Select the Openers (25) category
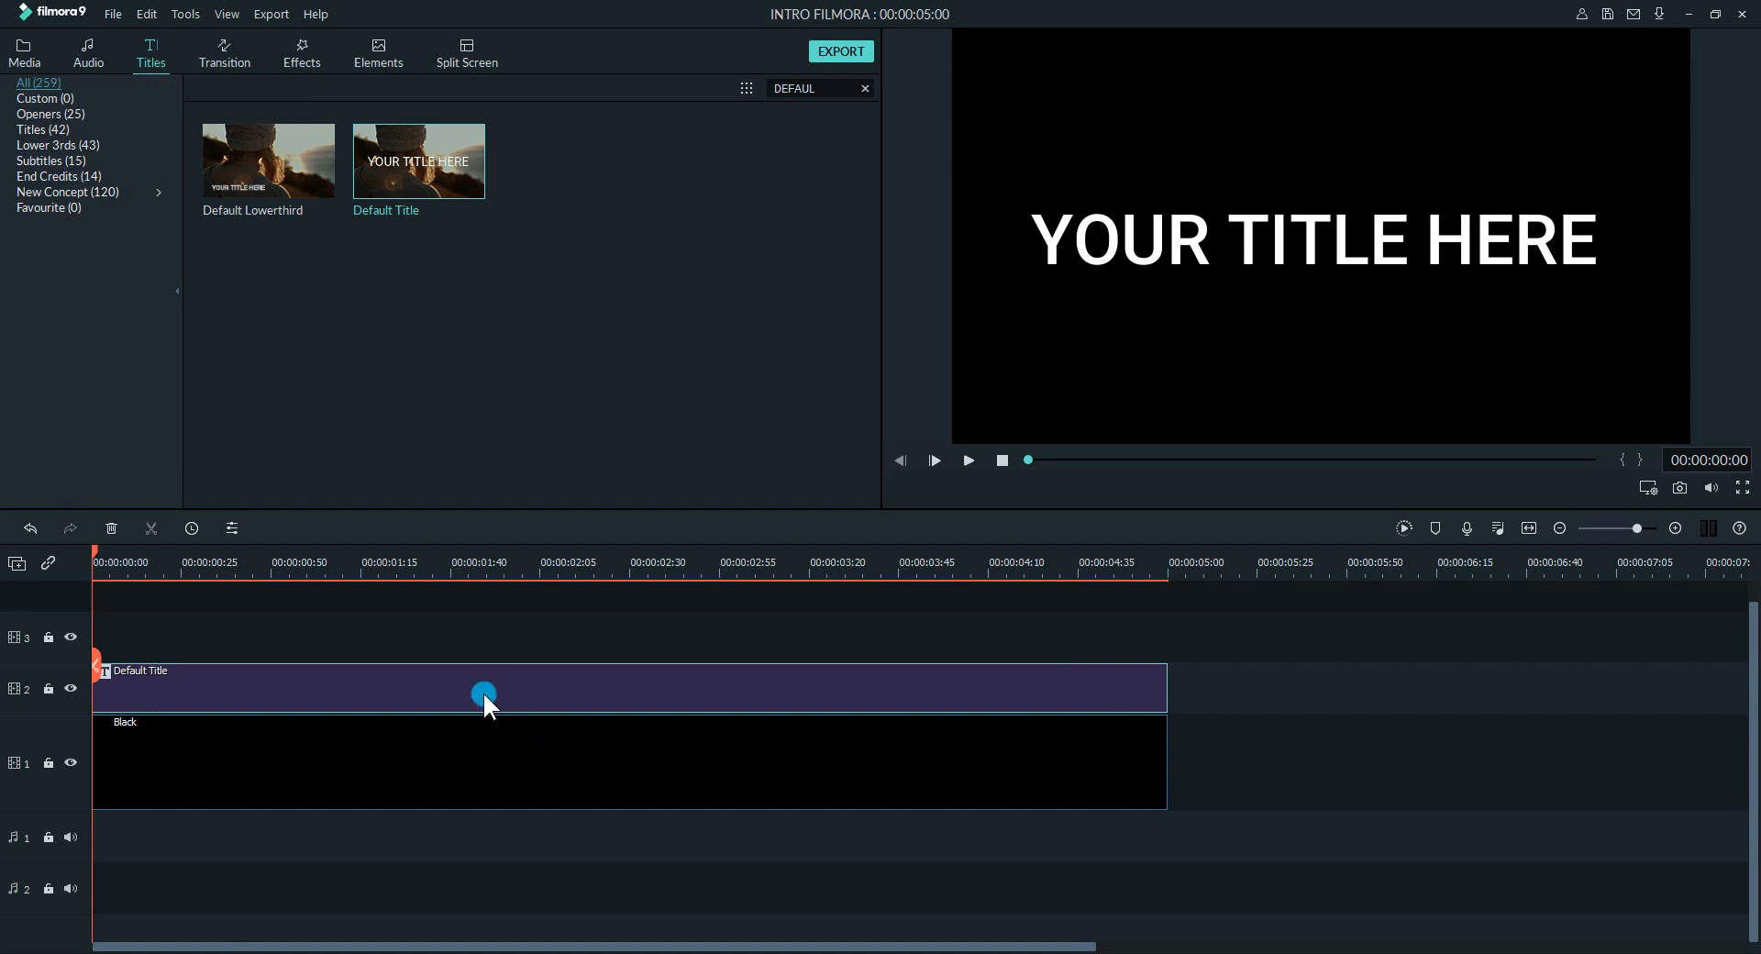The height and width of the screenshot is (954, 1761). (50, 114)
